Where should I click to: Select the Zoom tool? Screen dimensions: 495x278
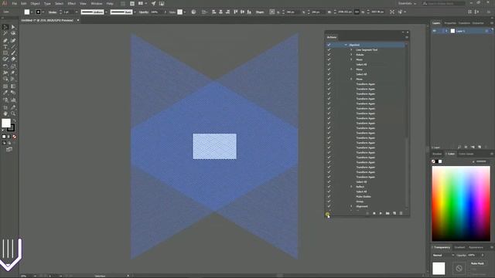(x=13, y=114)
